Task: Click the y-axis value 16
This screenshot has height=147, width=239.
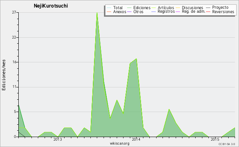Action: pyautogui.click(x=14, y=62)
